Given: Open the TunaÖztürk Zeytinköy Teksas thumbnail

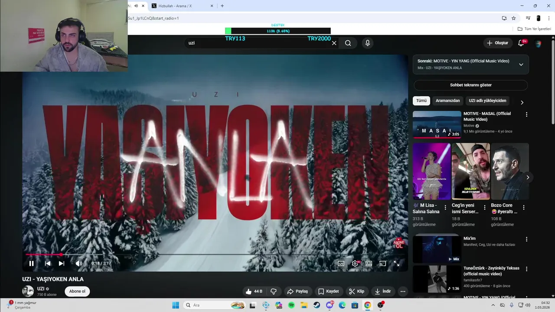Looking at the screenshot, I should pyautogui.click(x=437, y=279).
